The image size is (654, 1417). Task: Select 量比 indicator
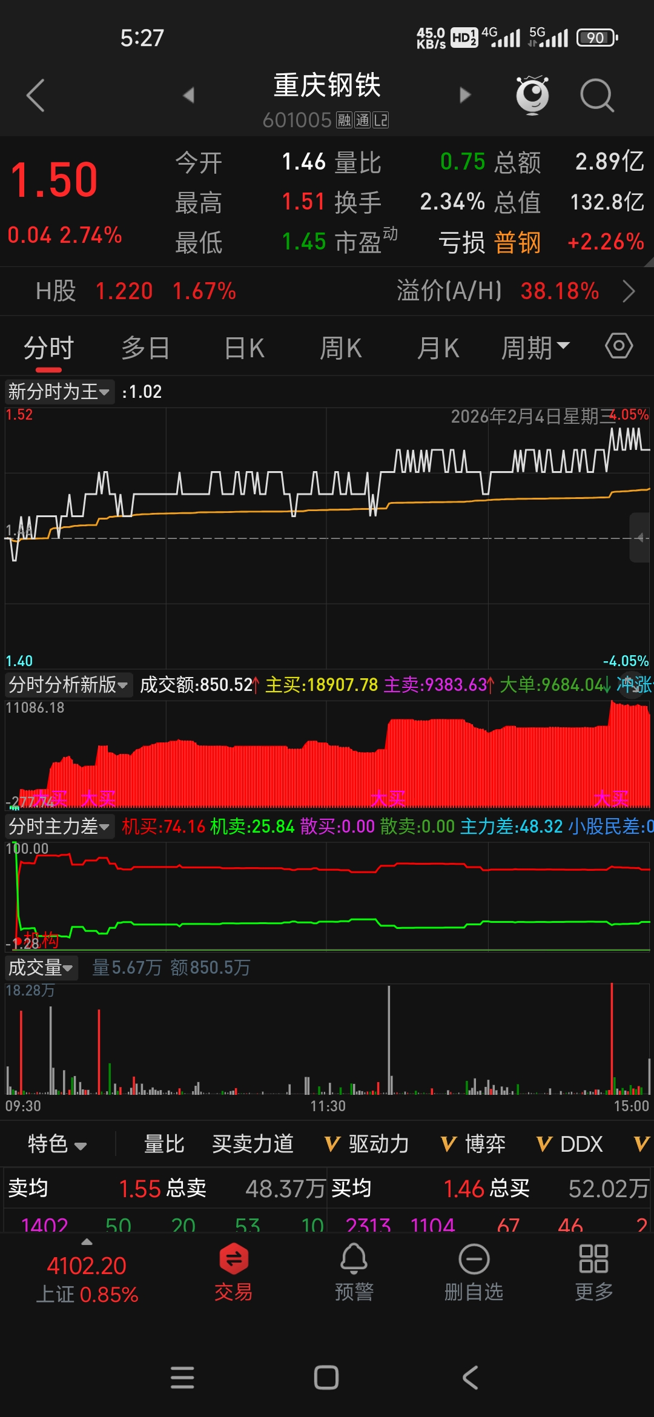click(x=164, y=1144)
